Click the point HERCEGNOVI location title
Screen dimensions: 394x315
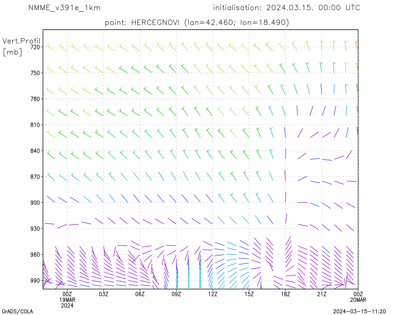point(197,22)
